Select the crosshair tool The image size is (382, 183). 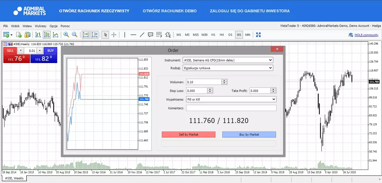coord(114,35)
